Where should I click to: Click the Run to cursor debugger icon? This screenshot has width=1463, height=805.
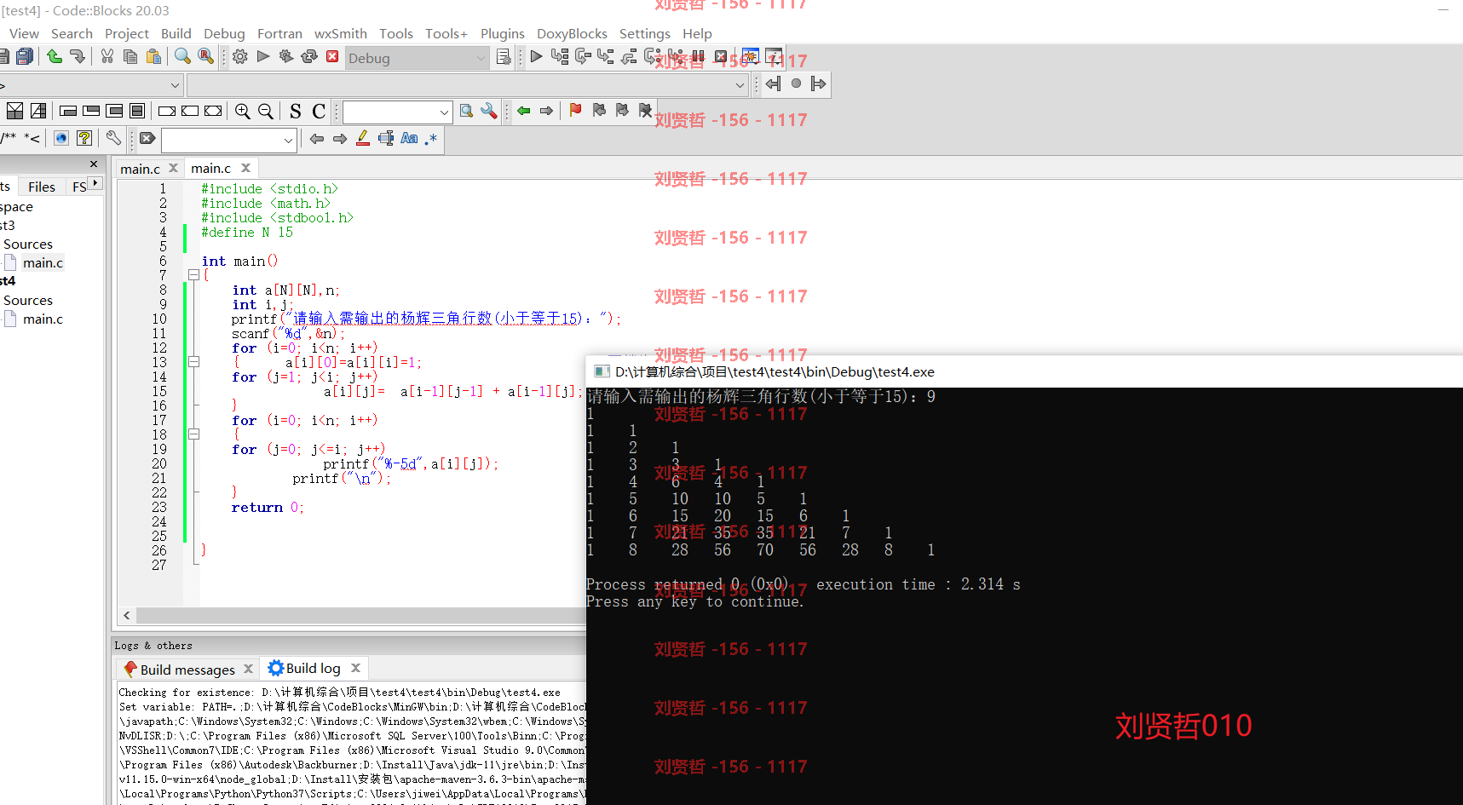click(560, 56)
